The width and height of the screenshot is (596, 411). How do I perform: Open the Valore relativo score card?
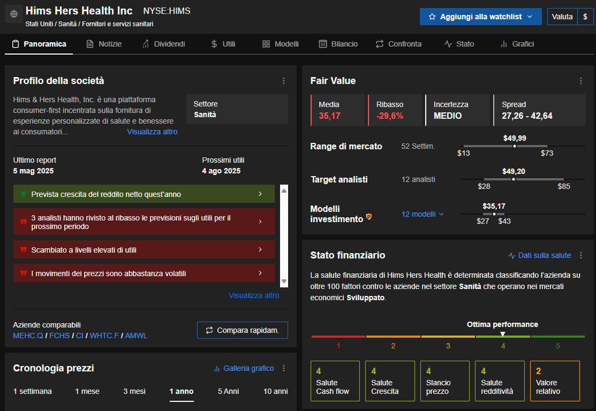click(555, 381)
